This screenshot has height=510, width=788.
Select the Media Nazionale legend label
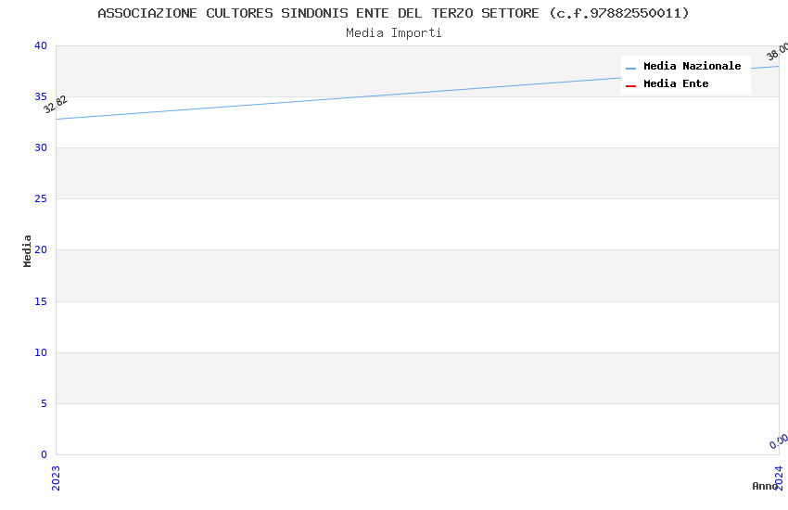click(x=692, y=67)
